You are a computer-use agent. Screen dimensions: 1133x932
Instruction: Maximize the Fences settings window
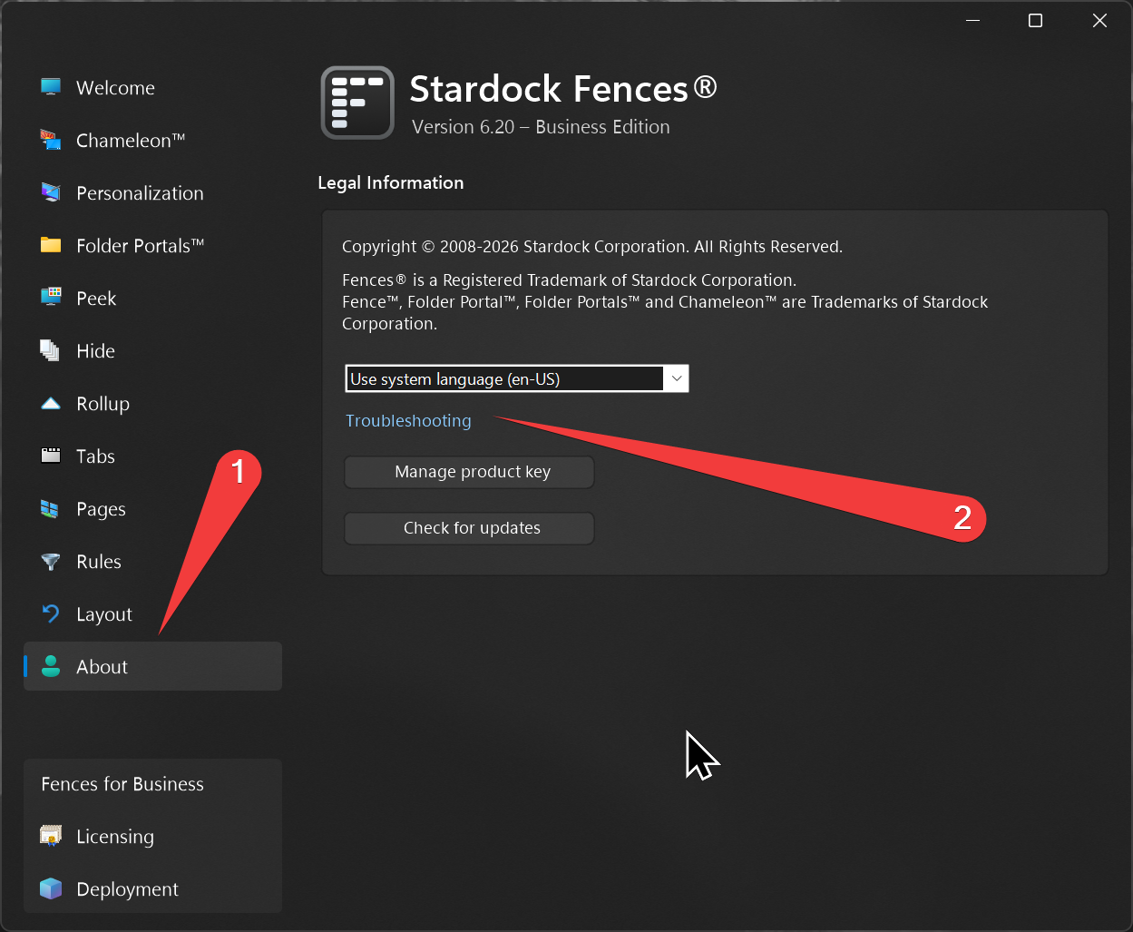pos(1035,21)
